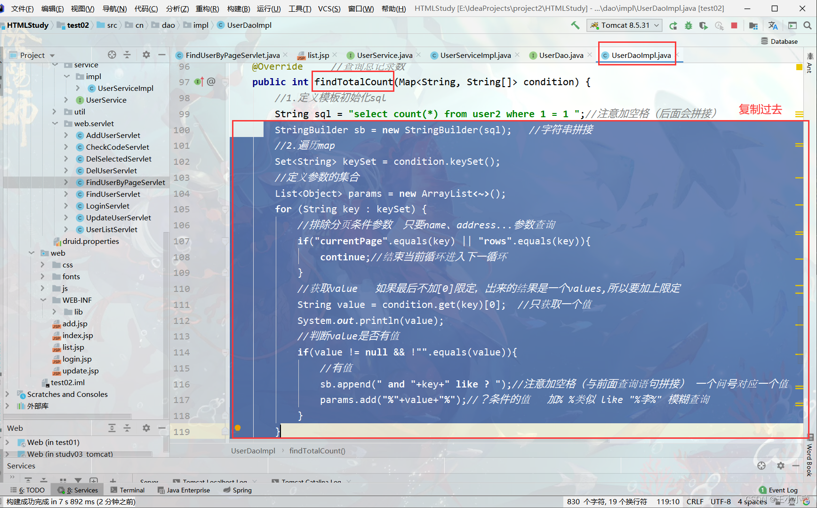Open the Translate icon in the toolbar
Viewport: 817px width, 508px height.
[773, 25]
